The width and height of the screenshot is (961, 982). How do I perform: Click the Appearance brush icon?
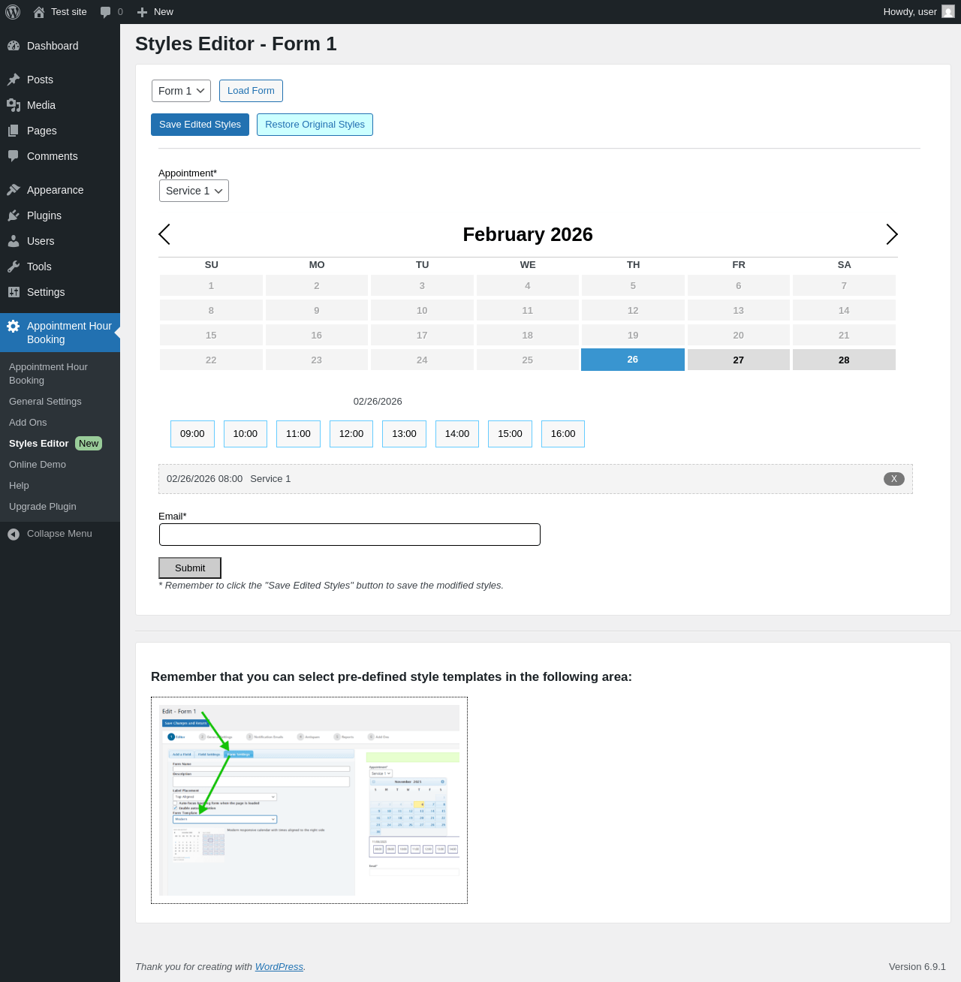(14, 190)
